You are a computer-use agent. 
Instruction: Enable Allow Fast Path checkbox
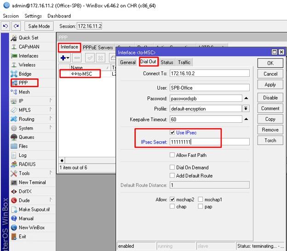[x=172, y=155]
